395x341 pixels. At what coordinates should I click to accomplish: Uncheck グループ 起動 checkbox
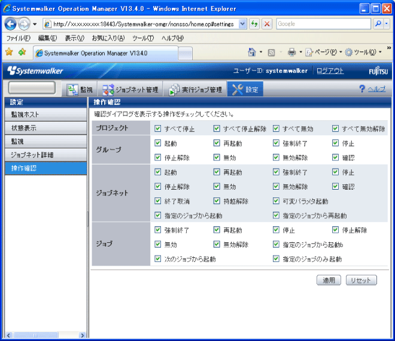click(x=158, y=143)
